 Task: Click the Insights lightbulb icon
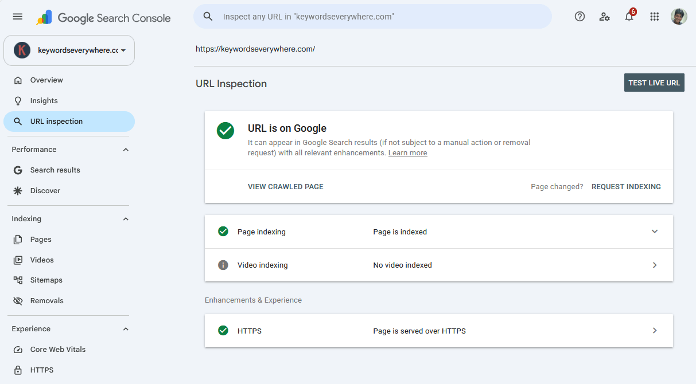(18, 101)
